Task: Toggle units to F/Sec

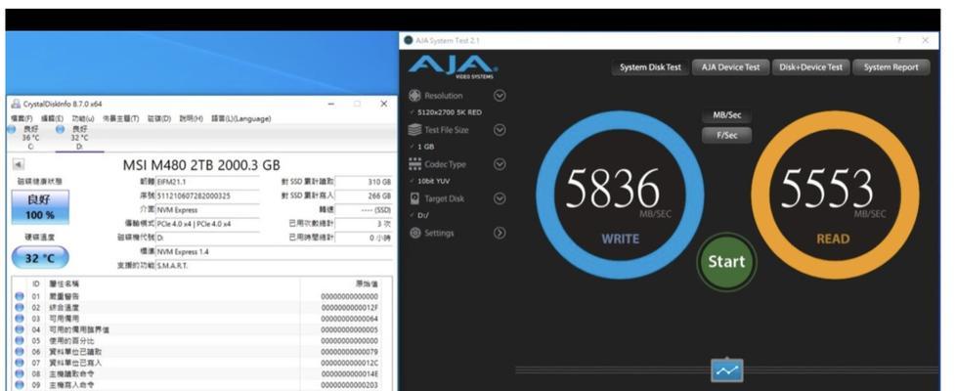Action: (726, 136)
